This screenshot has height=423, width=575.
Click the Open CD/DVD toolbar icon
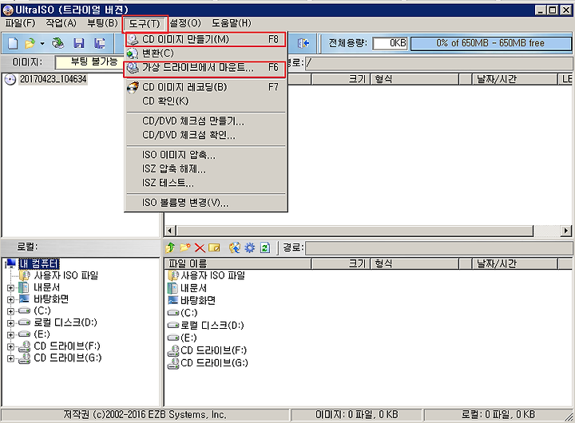coord(57,43)
